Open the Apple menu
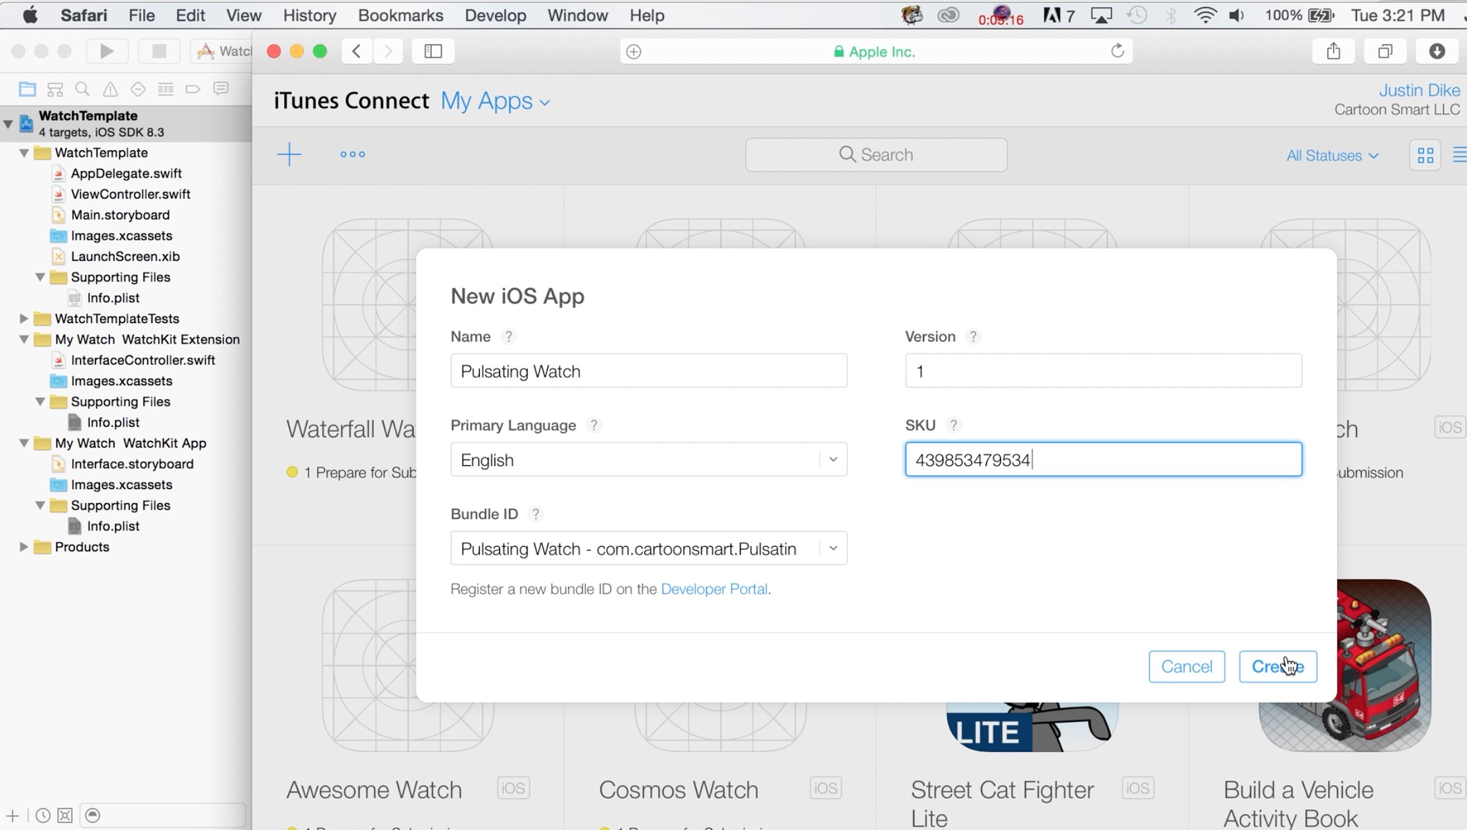1467x830 pixels. point(30,15)
